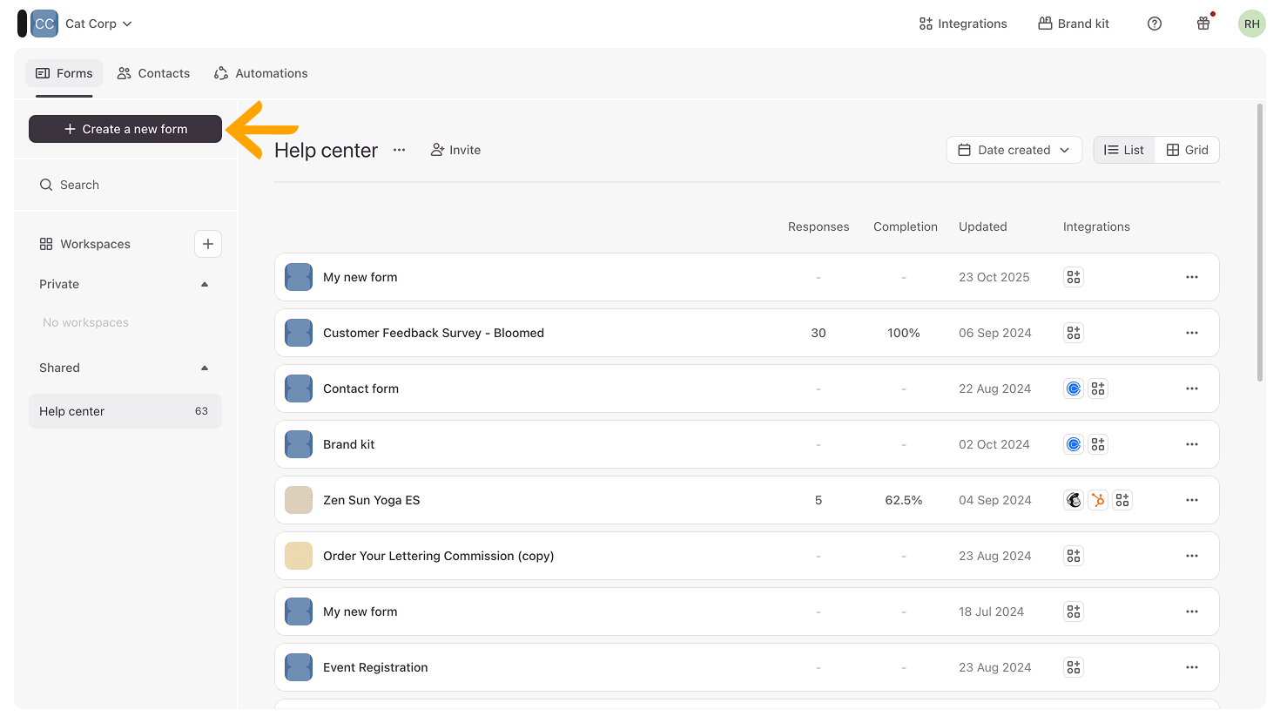The height and width of the screenshot is (723, 1280).
Task: Collapse the Shared workspaces section
Action: coord(205,368)
